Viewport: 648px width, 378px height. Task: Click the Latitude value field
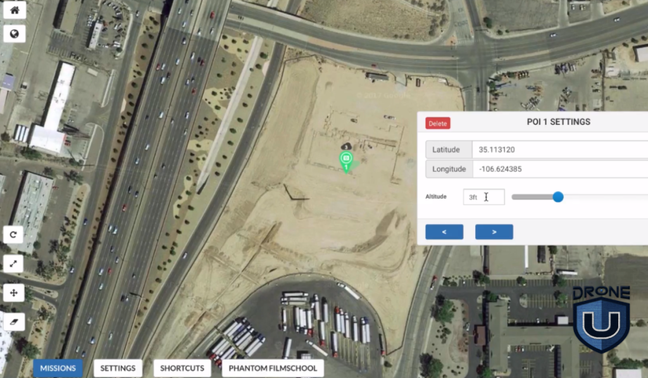(563, 149)
